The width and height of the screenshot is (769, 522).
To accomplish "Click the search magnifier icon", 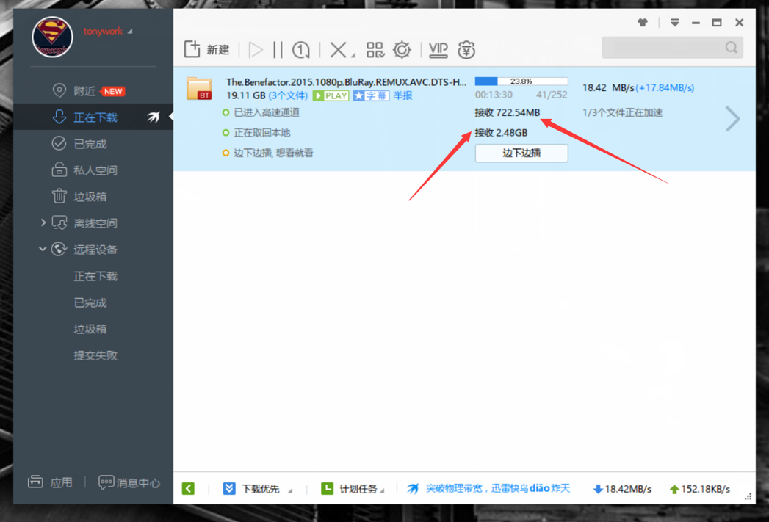I will point(732,48).
